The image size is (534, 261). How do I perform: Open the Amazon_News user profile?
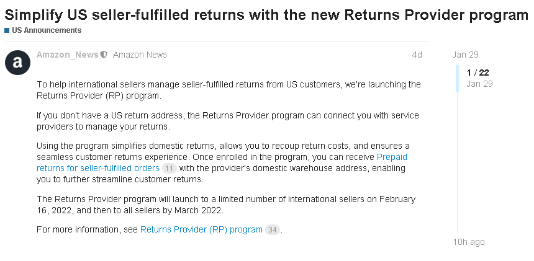click(x=67, y=55)
